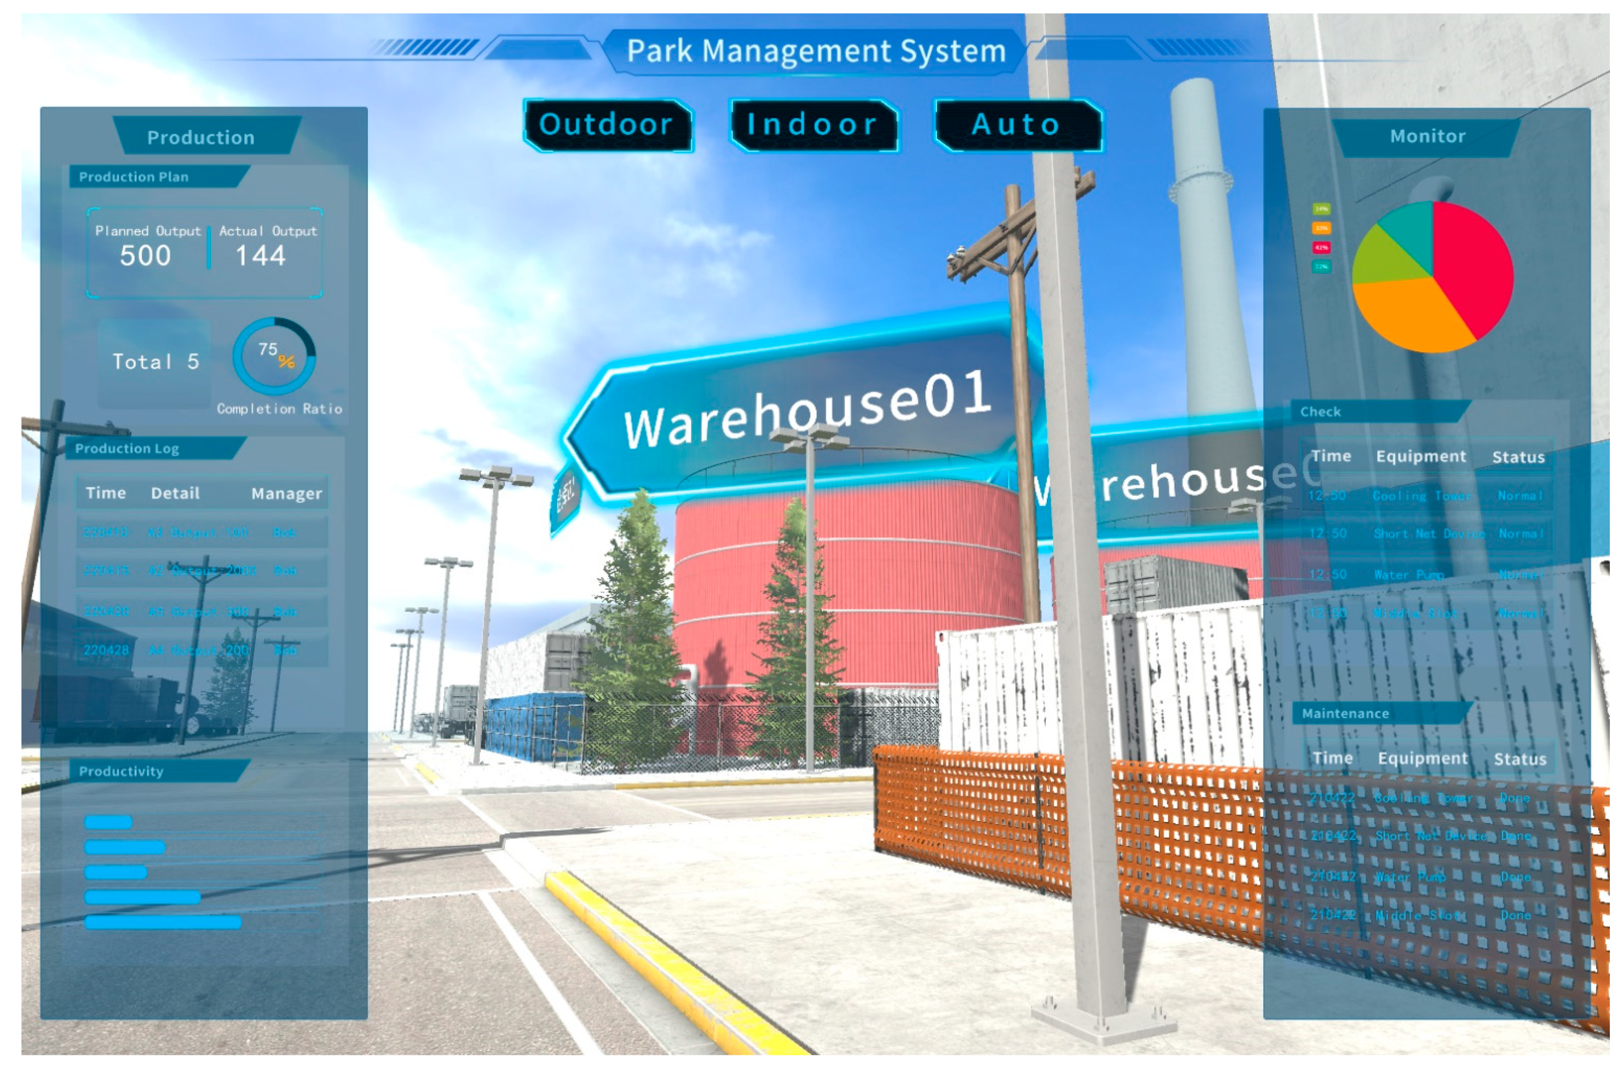Click the longest Productivity bar
The height and width of the screenshot is (1067, 1624).
pos(163,923)
